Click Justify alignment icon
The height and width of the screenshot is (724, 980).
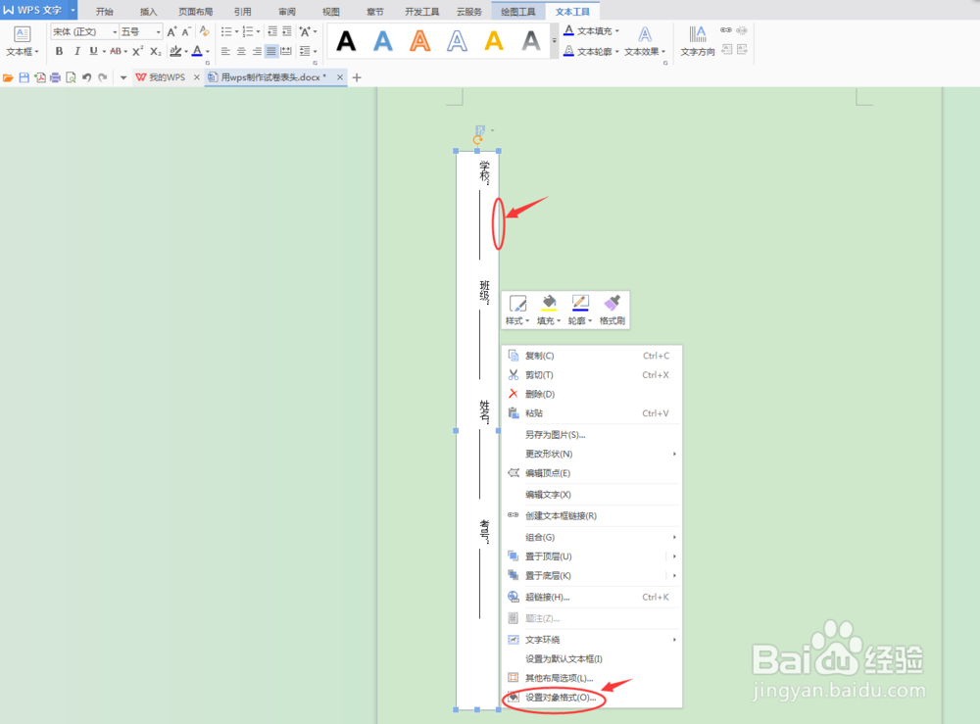tap(271, 51)
